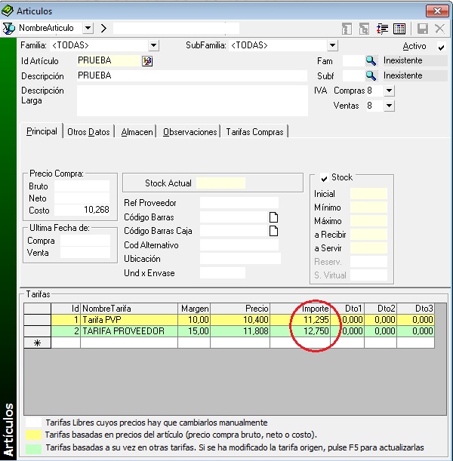
Task: Click the Fam magnifier search icon
Action: [x=371, y=61]
